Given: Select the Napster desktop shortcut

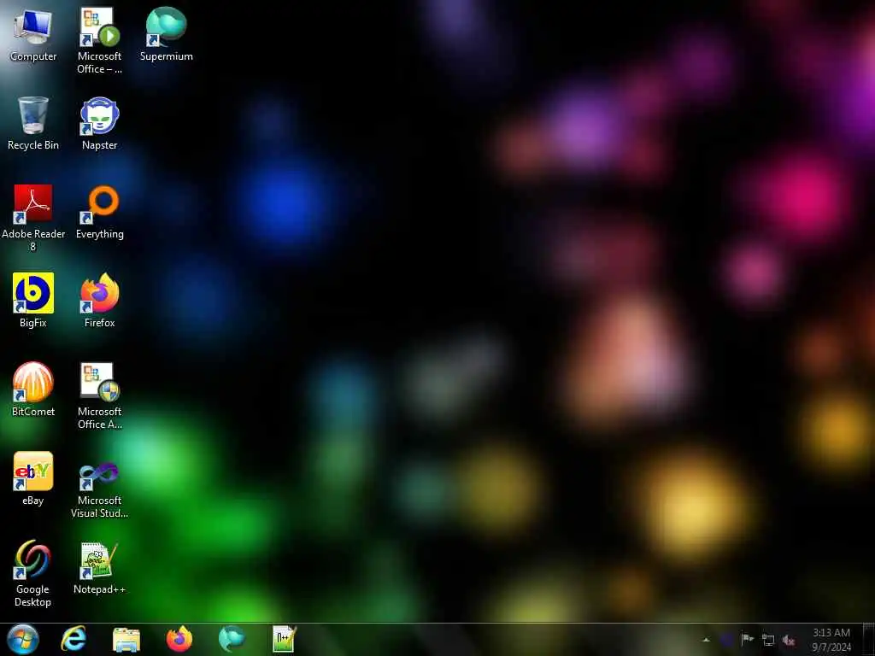Looking at the screenshot, I should [x=99, y=123].
